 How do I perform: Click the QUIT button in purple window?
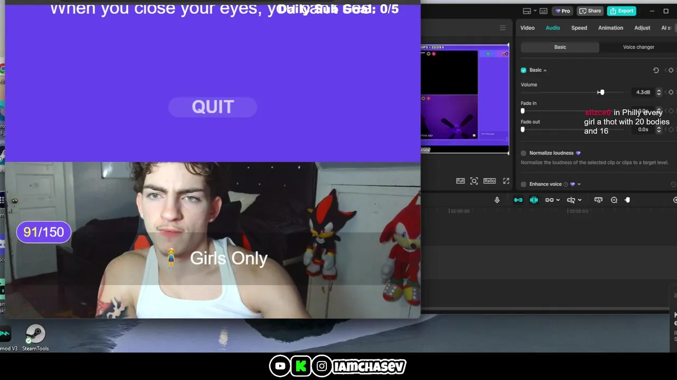[213, 107]
